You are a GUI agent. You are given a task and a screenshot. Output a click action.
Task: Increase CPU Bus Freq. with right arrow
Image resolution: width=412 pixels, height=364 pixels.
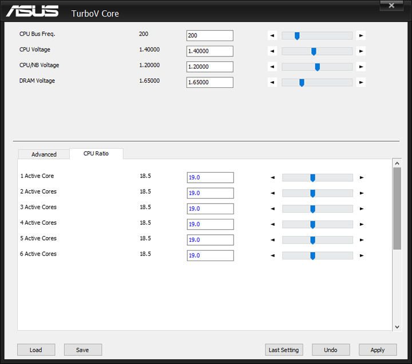coord(361,35)
